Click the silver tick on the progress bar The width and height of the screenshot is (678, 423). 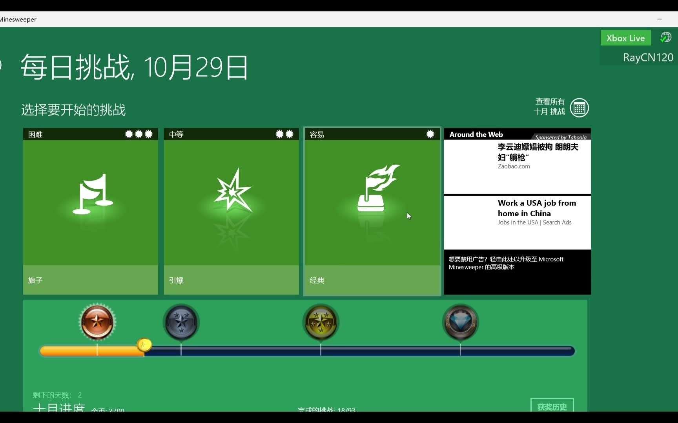[181, 350]
